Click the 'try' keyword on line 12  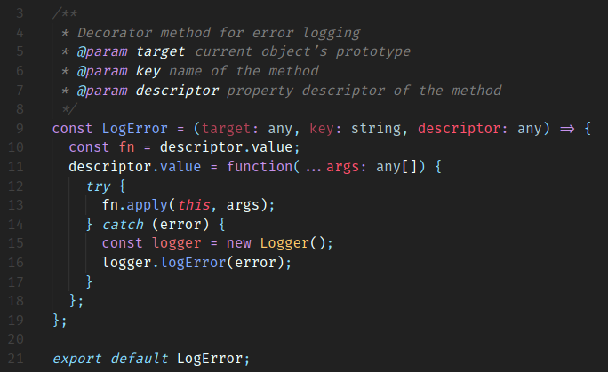(98, 186)
